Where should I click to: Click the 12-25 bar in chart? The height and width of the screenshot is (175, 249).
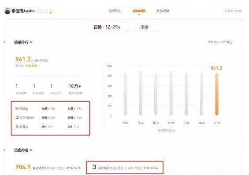coord(156,94)
